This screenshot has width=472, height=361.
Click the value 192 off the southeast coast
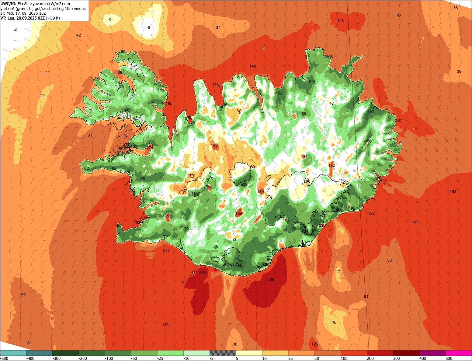tap(372, 213)
